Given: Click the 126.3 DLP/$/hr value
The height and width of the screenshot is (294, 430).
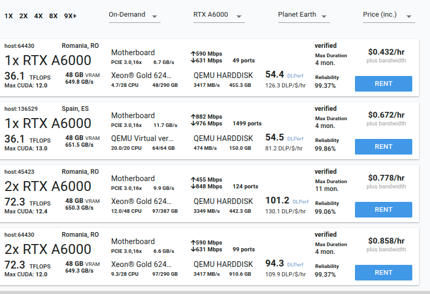Looking at the screenshot, I should click(x=286, y=85).
